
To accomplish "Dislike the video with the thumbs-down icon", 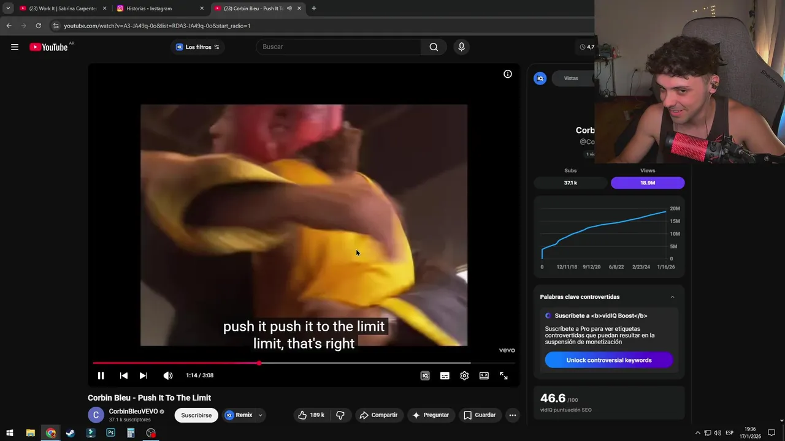I will click(x=340, y=415).
